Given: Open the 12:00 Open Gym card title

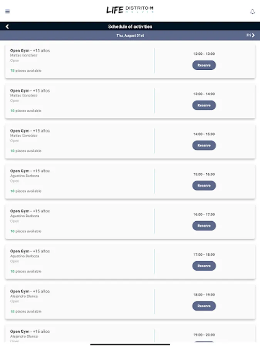Looking at the screenshot, I should pyautogui.click(x=30, y=51).
